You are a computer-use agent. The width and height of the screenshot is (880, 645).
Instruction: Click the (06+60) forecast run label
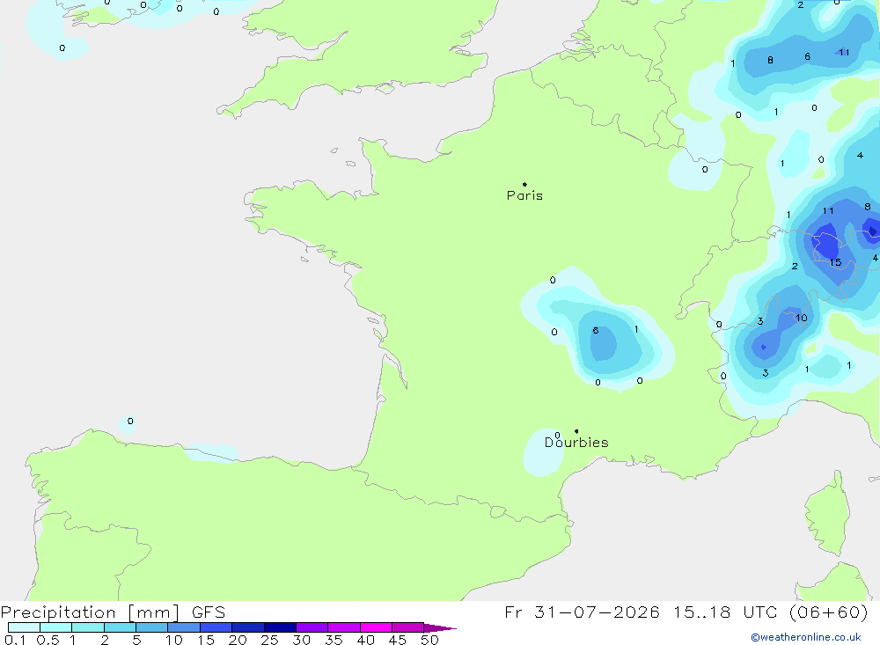(x=829, y=612)
